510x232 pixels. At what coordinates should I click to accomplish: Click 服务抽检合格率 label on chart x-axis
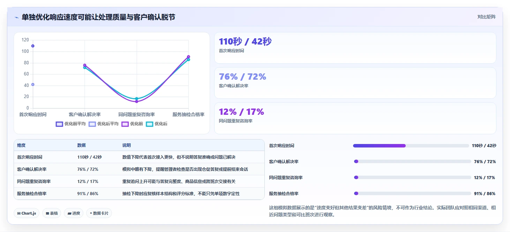pos(188,114)
